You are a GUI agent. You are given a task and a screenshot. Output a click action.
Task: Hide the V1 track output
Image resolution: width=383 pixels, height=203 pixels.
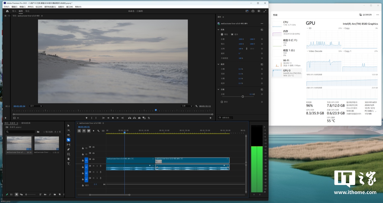pos(93,159)
